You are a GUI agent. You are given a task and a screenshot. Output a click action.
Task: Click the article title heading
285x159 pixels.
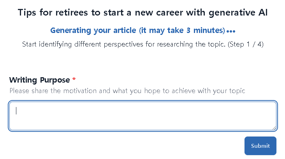pyautogui.click(x=142, y=13)
